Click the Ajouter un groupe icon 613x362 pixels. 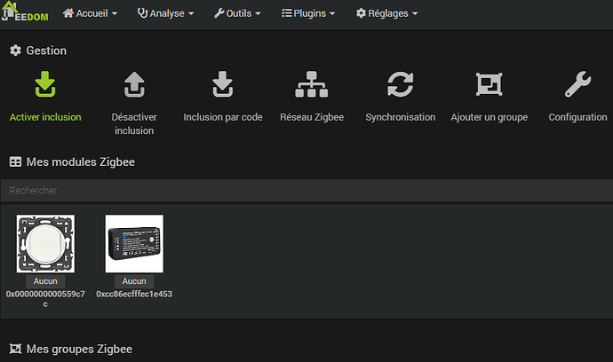490,84
